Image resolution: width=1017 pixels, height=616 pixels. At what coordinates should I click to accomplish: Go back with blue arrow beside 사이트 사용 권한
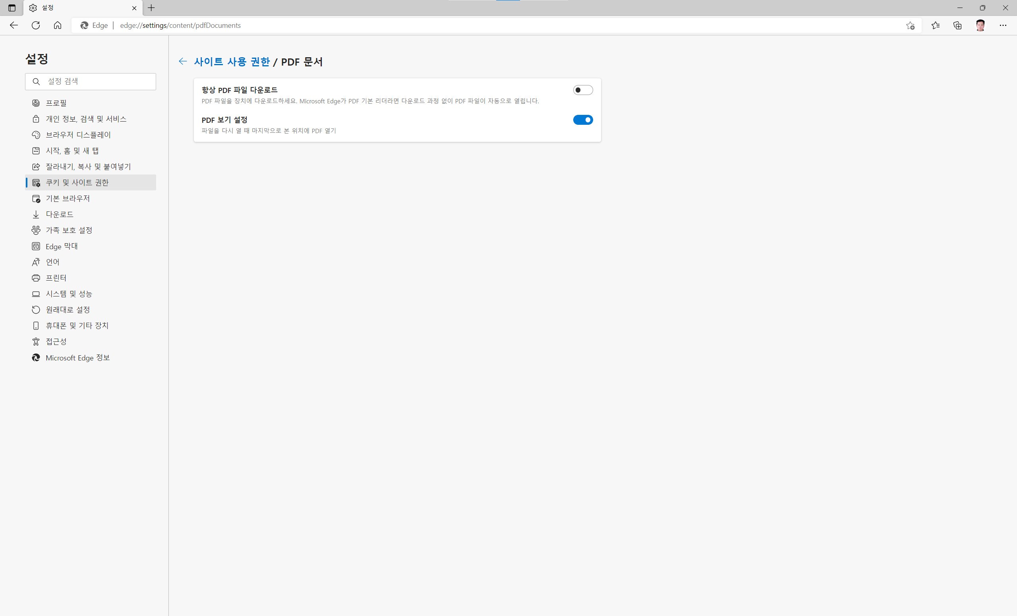point(183,62)
